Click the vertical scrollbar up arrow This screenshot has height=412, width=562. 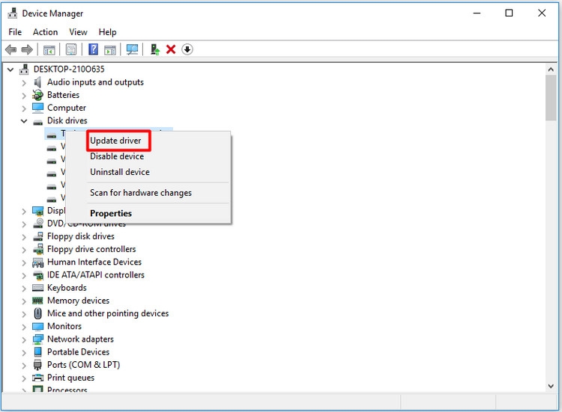551,70
